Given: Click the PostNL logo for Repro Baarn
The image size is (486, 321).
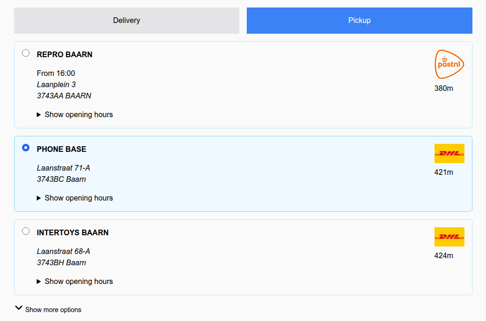Looking at the screenshot, I should pyautogui.click(x=449, y=64).
